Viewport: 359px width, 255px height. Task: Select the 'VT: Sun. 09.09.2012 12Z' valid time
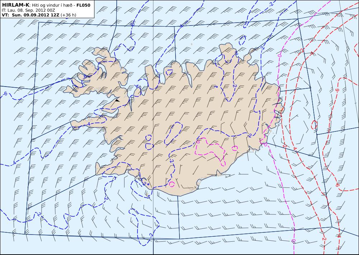click(x=31, y=15)
